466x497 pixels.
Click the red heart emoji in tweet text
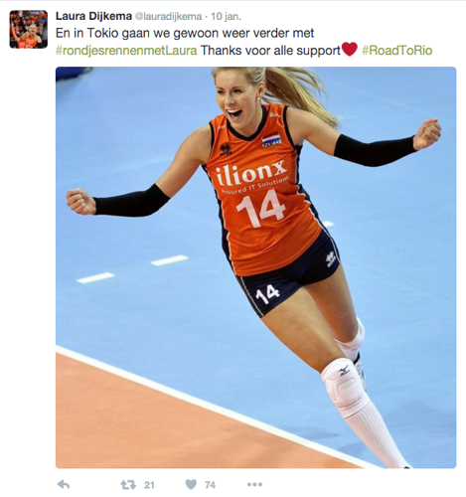(349, 50)
